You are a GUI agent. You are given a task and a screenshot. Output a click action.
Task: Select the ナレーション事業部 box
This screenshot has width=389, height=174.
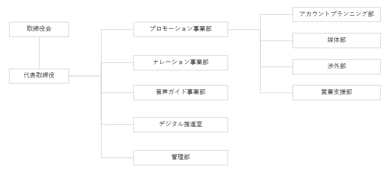tap(181, 62)
